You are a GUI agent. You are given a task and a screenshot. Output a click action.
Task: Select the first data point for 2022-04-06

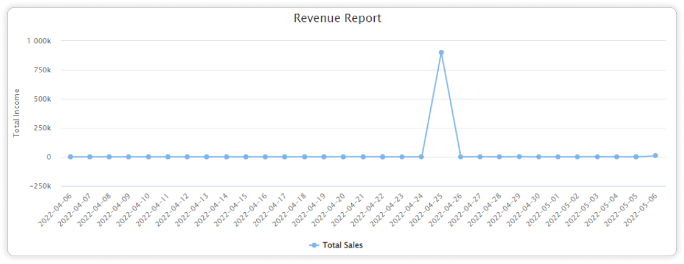point(70,157)
